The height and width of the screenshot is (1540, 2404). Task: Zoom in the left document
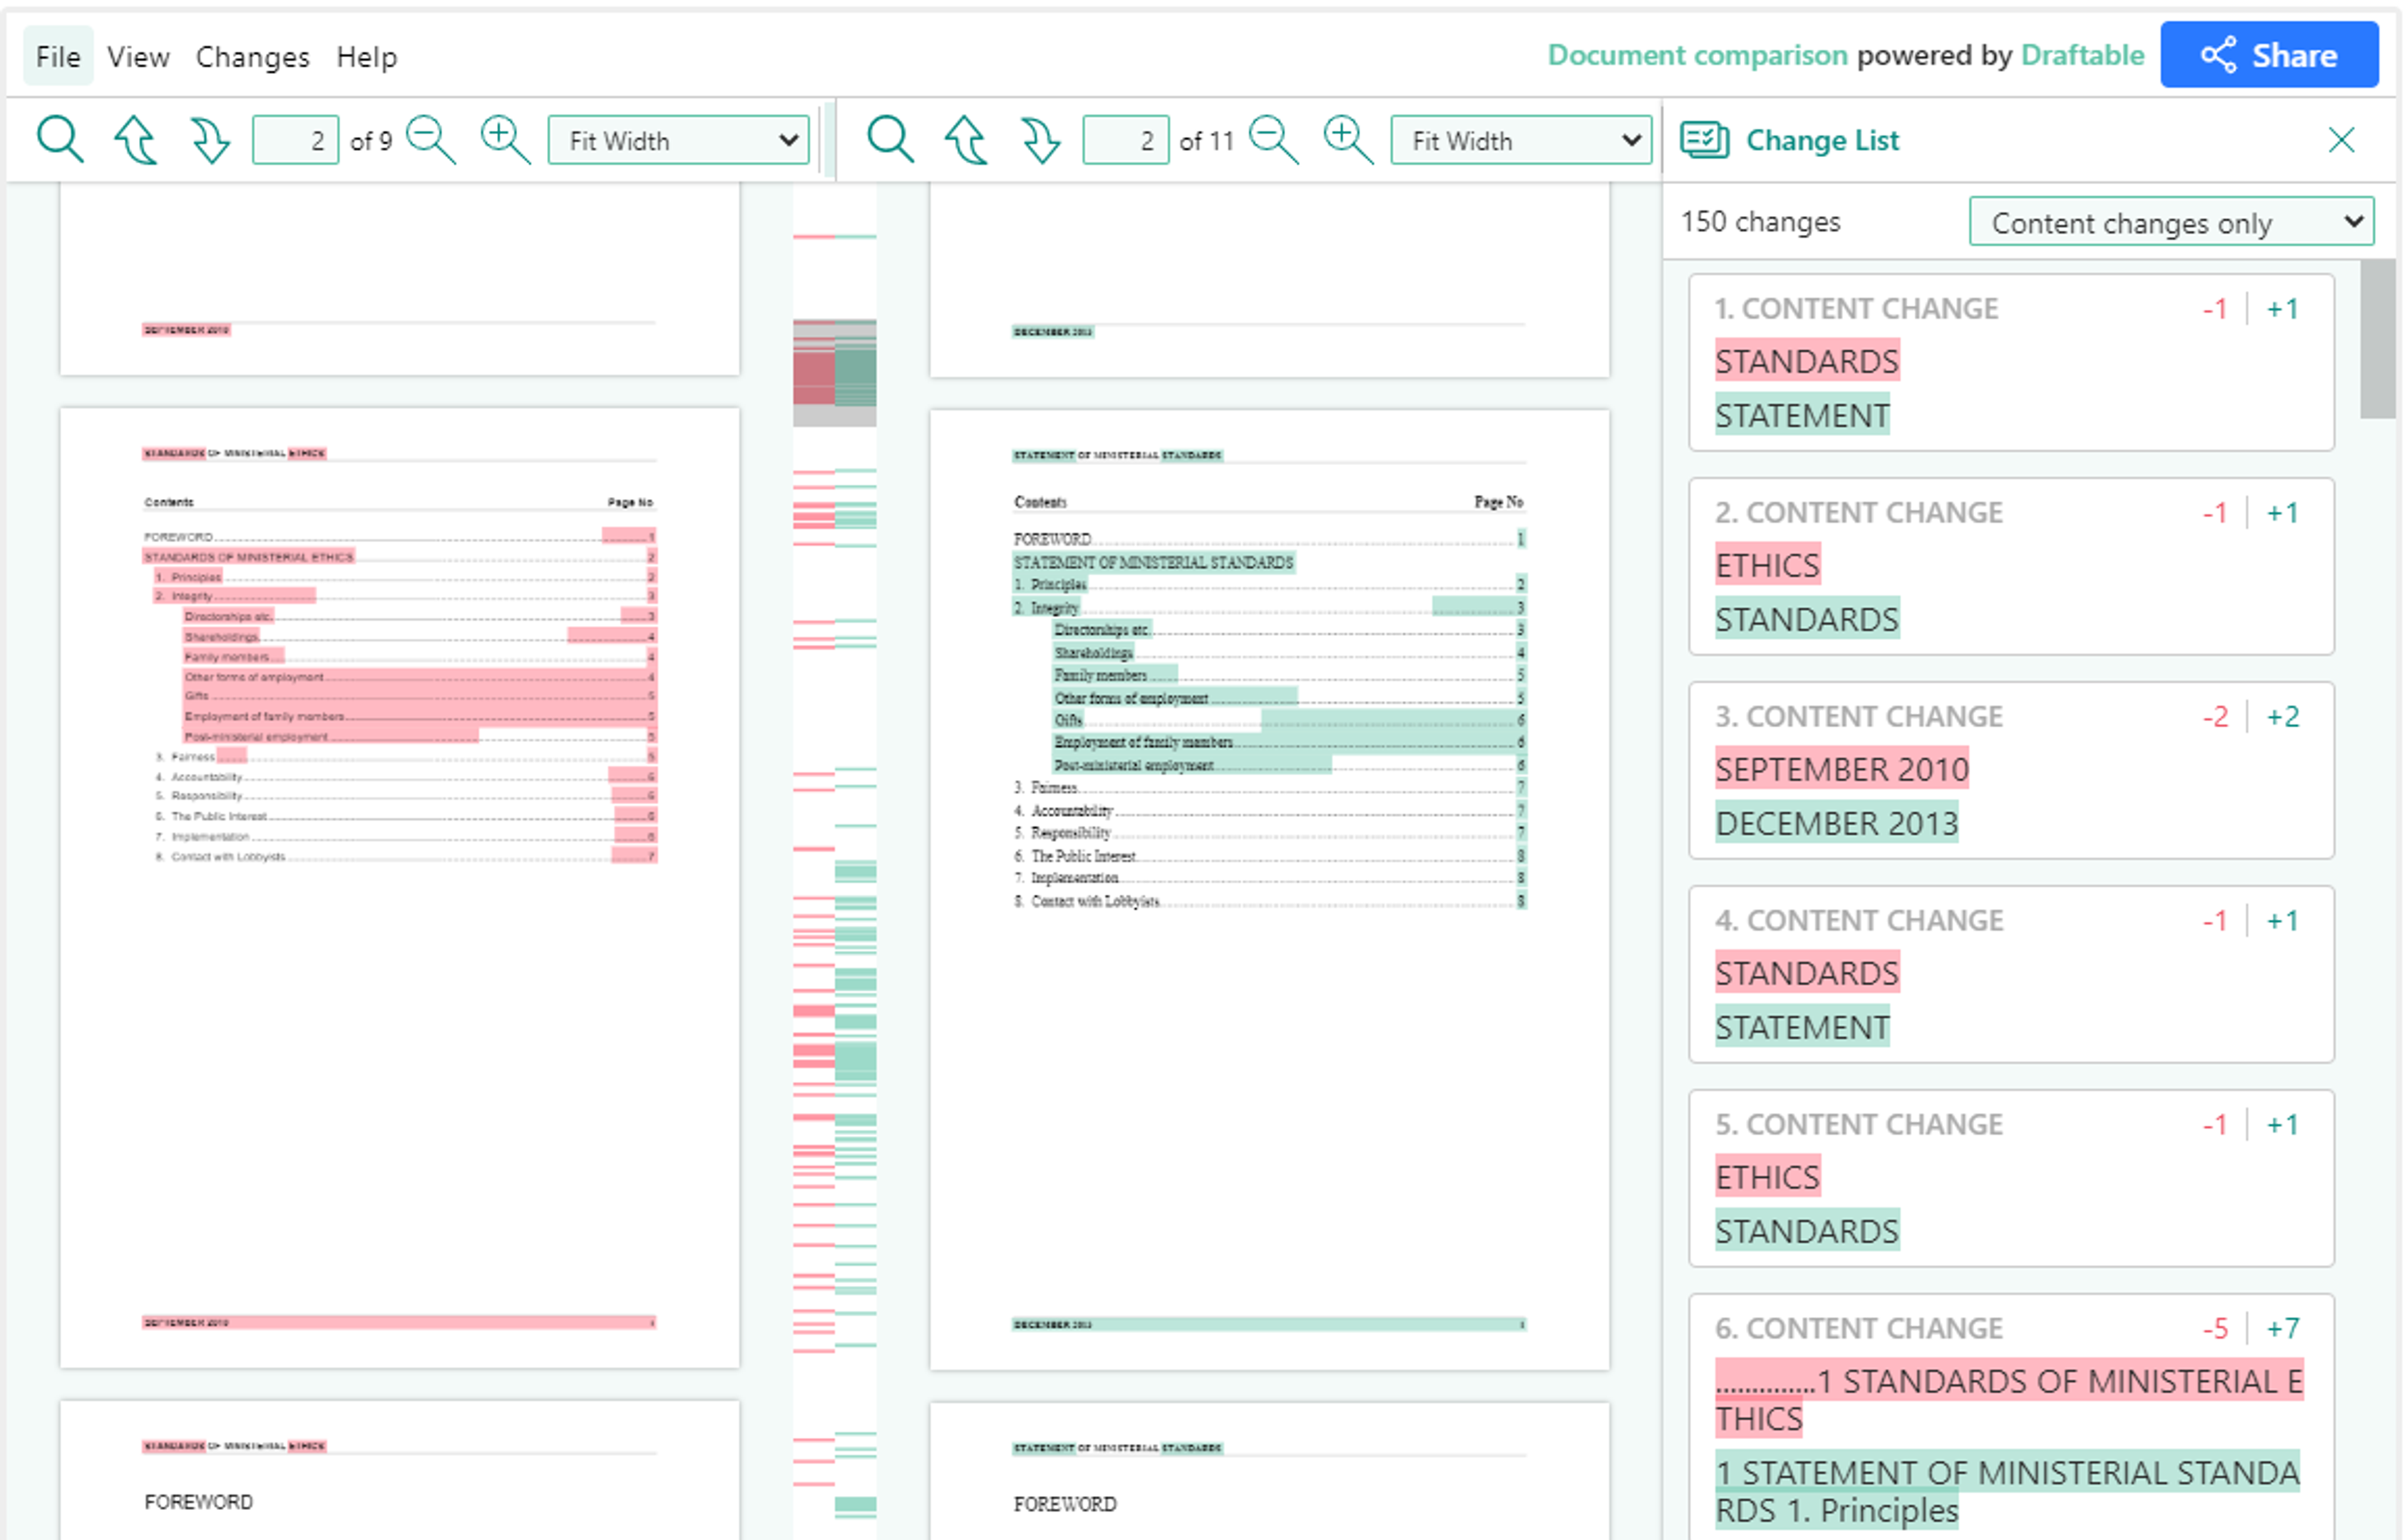(x=505, y=139)
